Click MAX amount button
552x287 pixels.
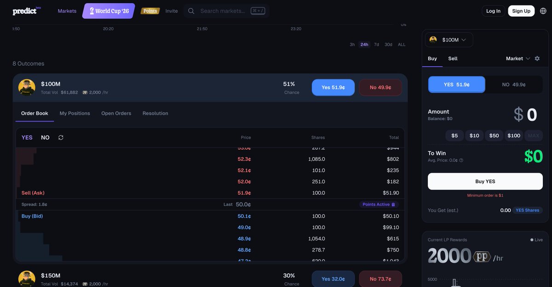(534, 135)
